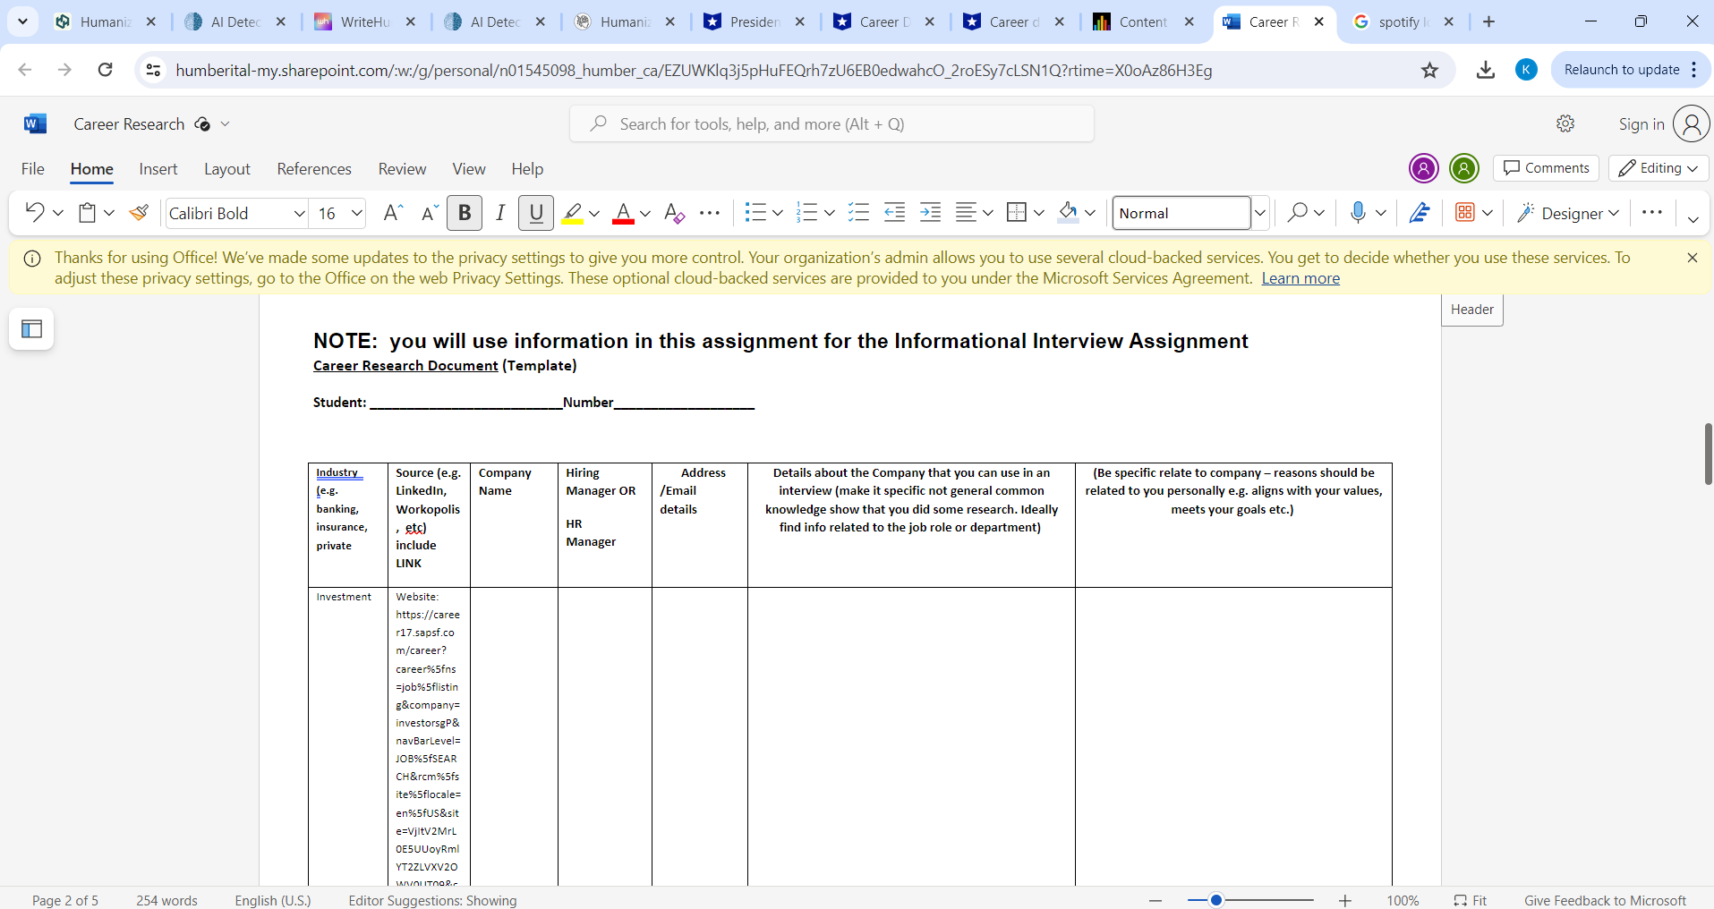Toggle Bold formatting
This screenshot has height=909, width=1714.
tap(465, 213)
